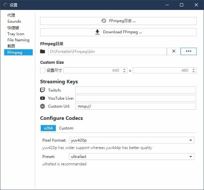This screenshot has width=204, height=190.
Task: Clear the FFmpeg directory path with X
Action: [174, 51]
